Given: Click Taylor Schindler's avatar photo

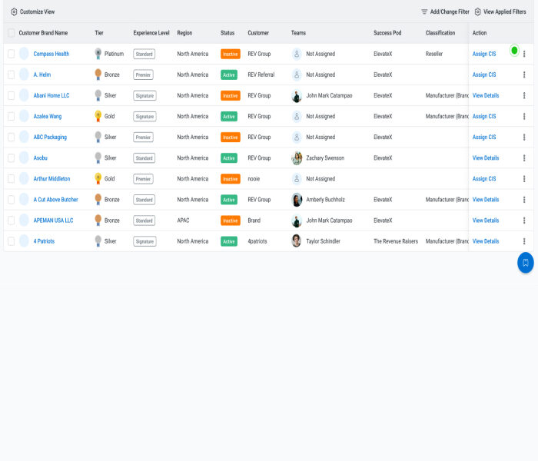Looking at the screenshot, I should click(x=297, y=240).
